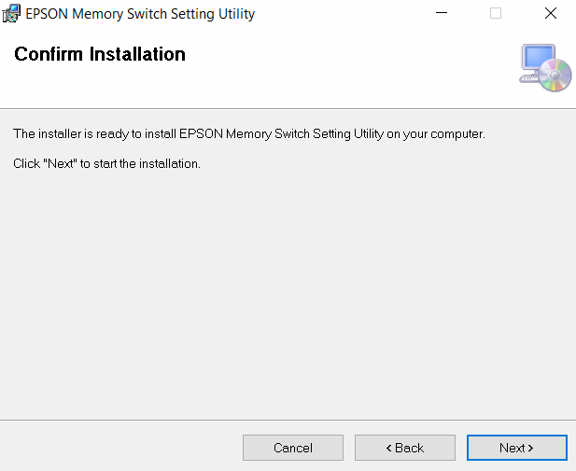Click the left chevron on the Back button
Screen dimensions: 576x471
coord(389,449)
